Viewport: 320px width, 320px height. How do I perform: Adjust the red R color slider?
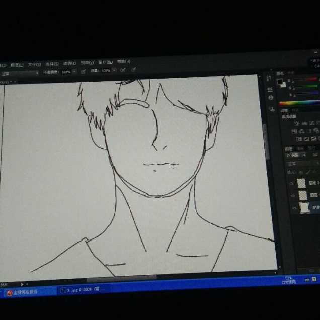[305, 79]
